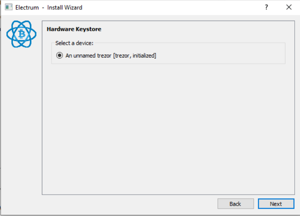The height and width of the screenshot is (216, 300).
Task: Click the 'Hardware Keystore' heading
Action: (x=74, y=29)
